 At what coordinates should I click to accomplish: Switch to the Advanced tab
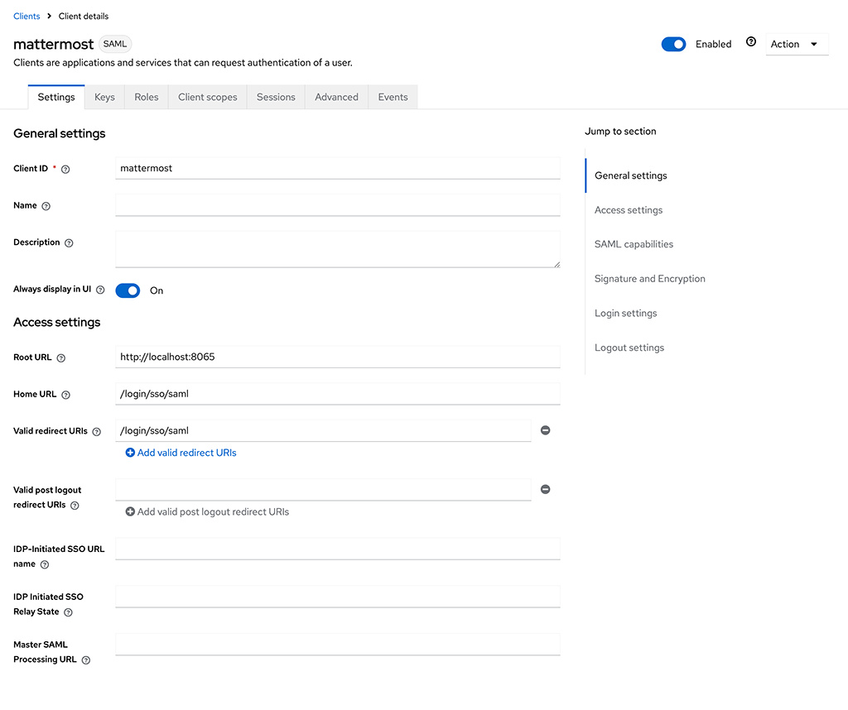click(x=336, y=97)
